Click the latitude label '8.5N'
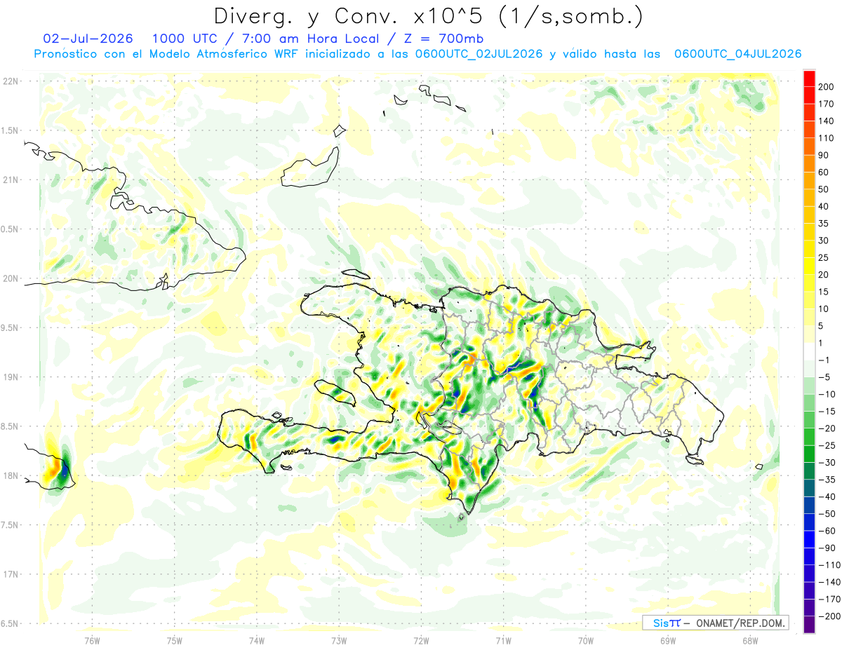842x650 pixels. click(11, 427)
